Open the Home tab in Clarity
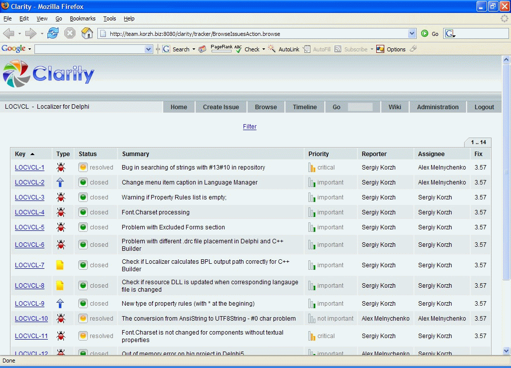Screen dimensions: 511x368 tap(179, 107)
